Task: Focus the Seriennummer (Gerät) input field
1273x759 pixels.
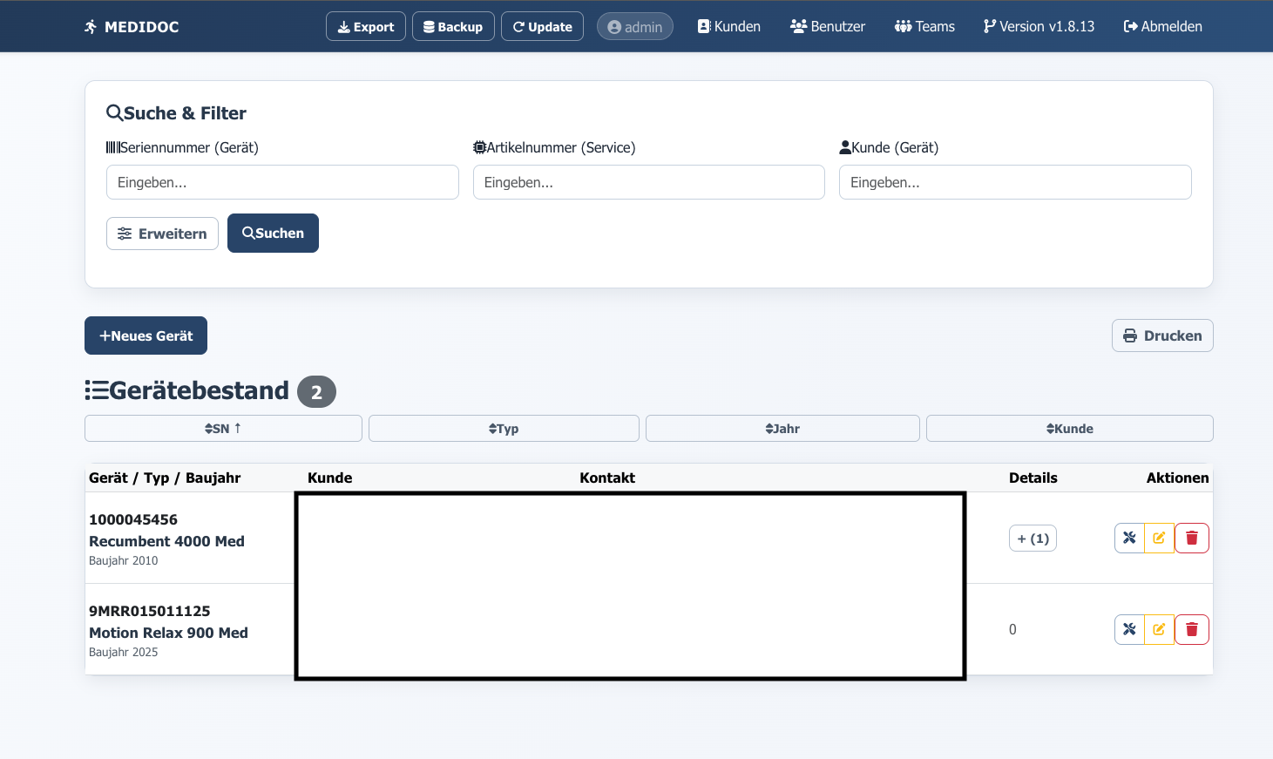Action: [x=282, y=182]
